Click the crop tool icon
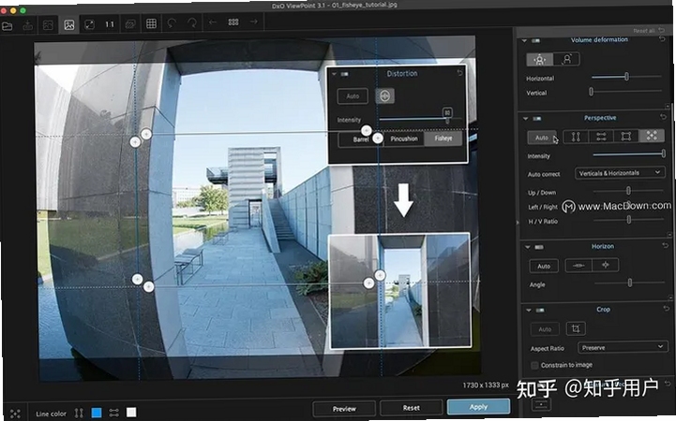Image resolution: width=676 pixels, height=421 pixels. click(x=576, y=329)
